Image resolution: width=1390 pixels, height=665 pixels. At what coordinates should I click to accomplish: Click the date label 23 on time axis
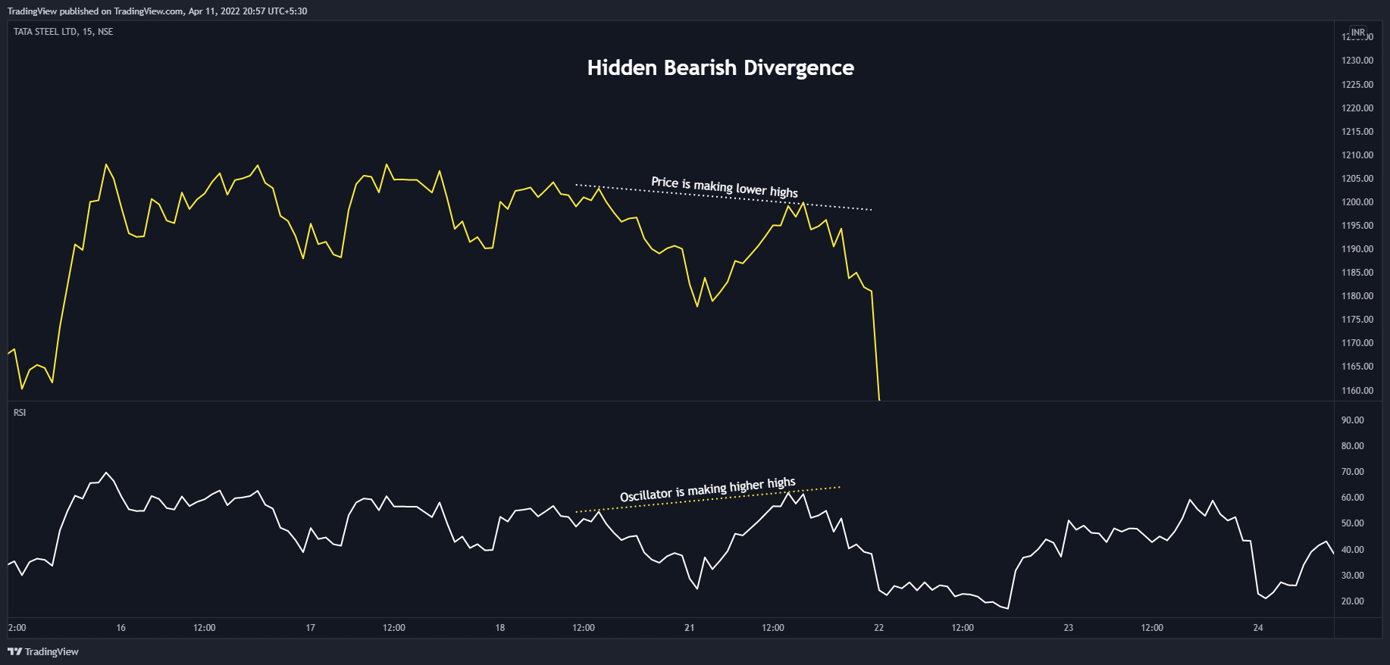coord(1069,628)
